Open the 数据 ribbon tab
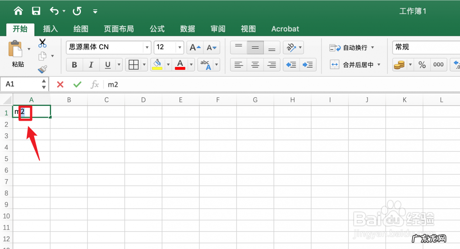 pos(187,29)
